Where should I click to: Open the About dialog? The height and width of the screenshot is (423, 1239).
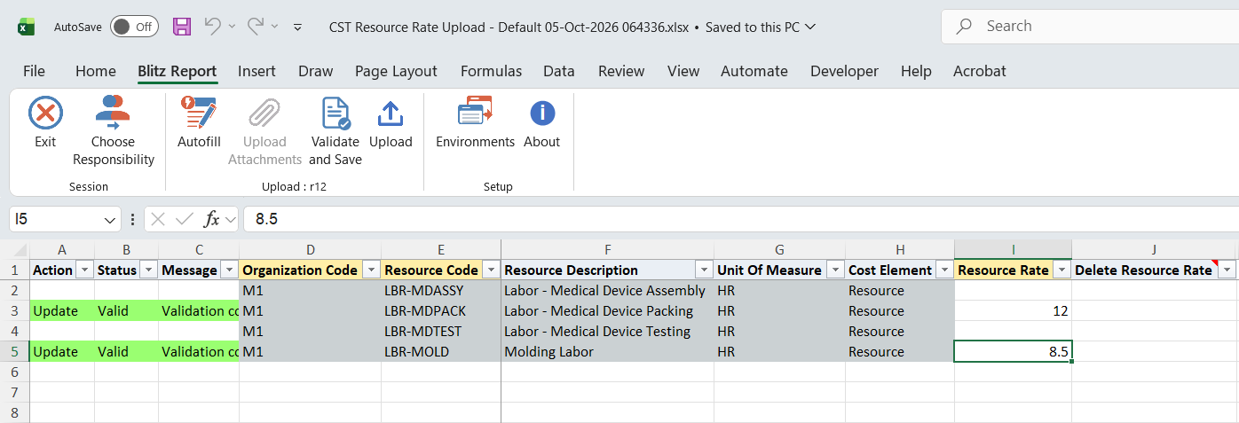pos(541,123)
